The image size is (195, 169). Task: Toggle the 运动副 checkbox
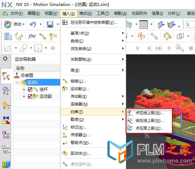click(30, 96)
